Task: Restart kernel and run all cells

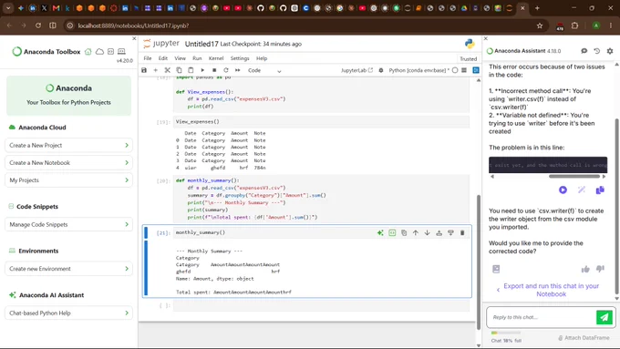Action: (238, 70)
